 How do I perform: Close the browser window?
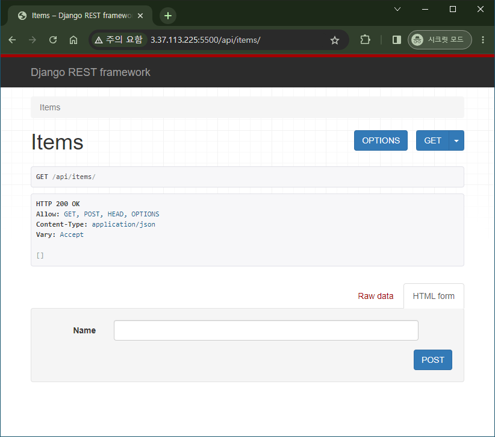[481, 9]
